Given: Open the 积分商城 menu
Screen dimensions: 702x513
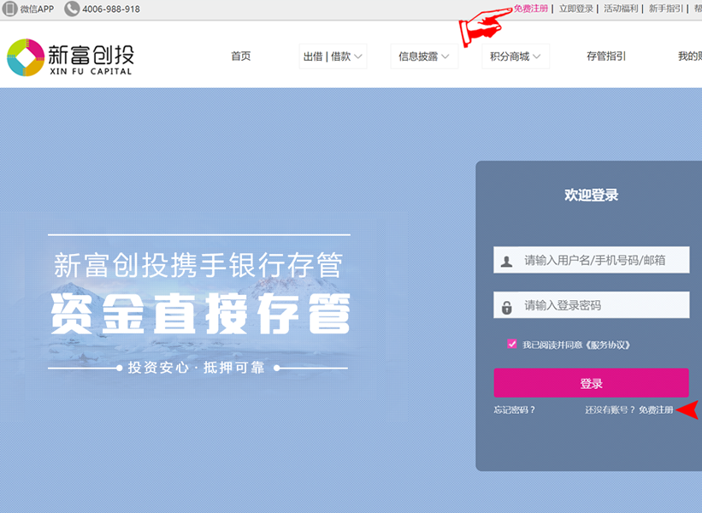Looking at the screenshot, I should click(x=516, y=56).
